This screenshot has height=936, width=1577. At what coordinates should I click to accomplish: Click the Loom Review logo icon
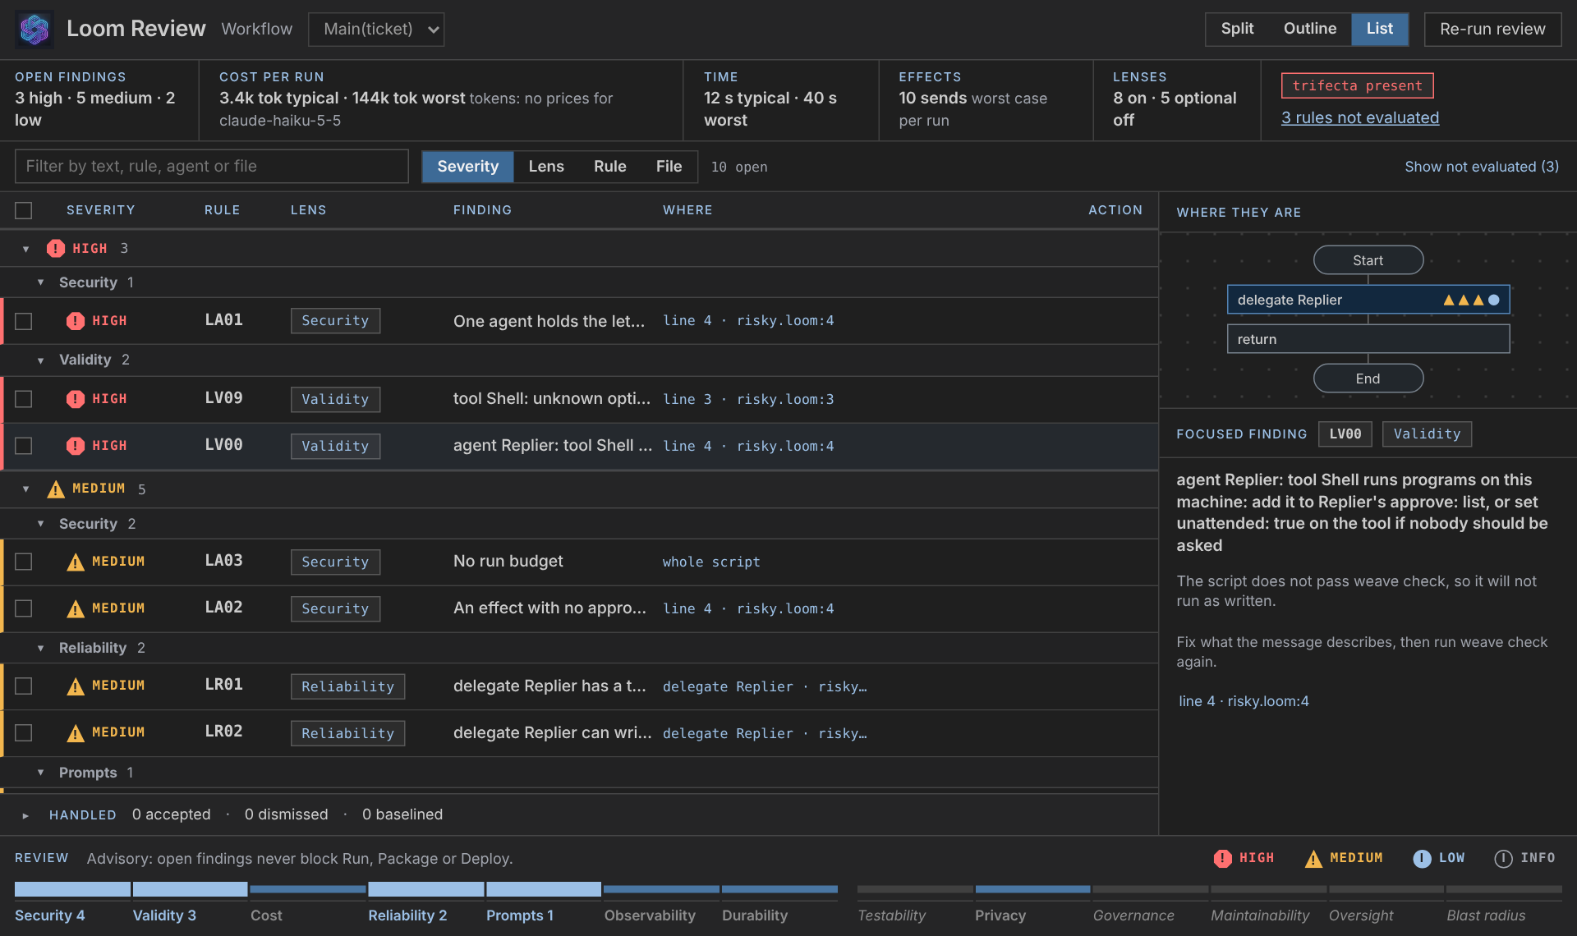[x=34, y=30]
